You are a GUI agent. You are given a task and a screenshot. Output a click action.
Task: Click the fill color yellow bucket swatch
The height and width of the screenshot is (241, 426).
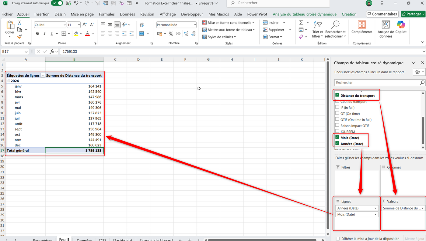(x=76, y=34)
